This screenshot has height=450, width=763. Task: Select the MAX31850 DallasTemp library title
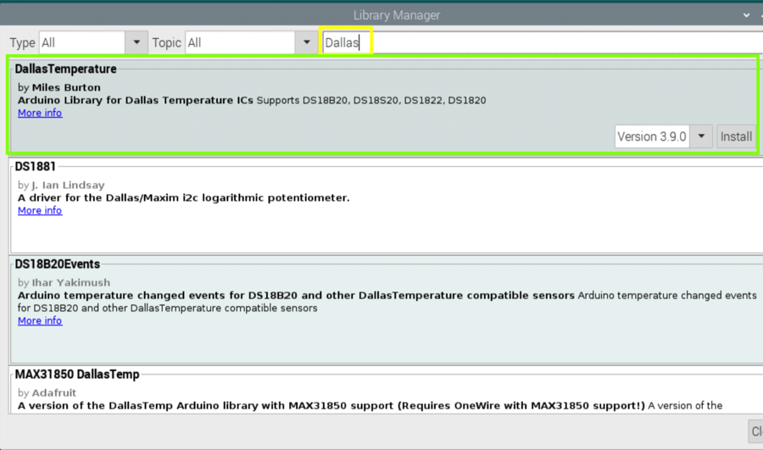click(76, 374)
